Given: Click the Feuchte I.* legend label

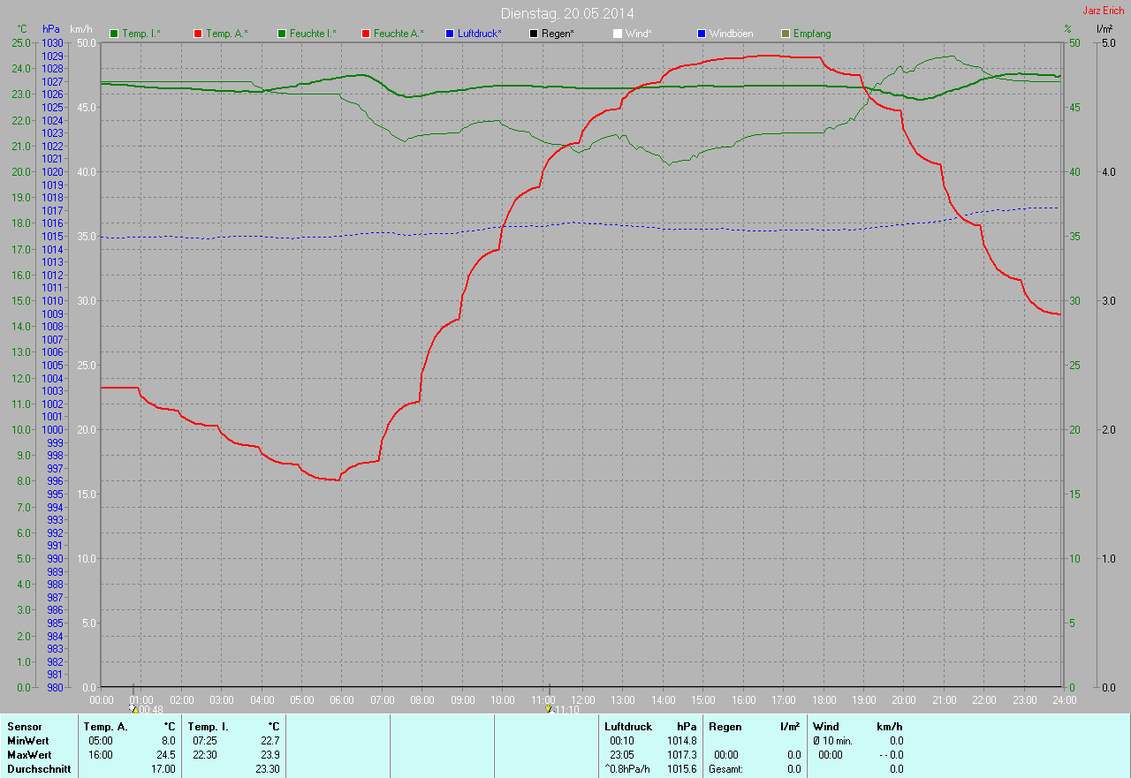Looking at the screenshot, I should [313, 34].
